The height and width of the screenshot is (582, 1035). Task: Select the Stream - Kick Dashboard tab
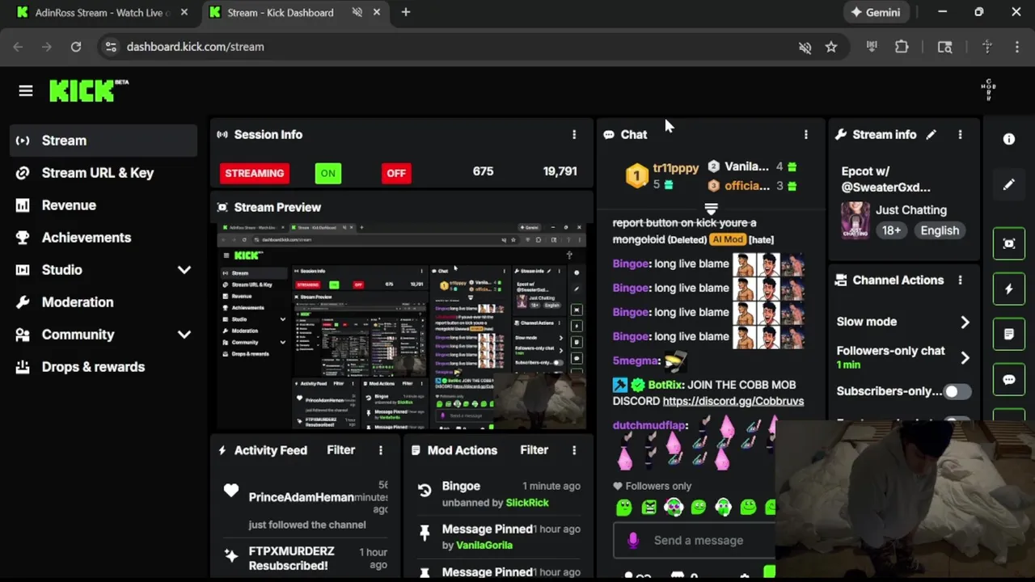click(x=279, y=12)
